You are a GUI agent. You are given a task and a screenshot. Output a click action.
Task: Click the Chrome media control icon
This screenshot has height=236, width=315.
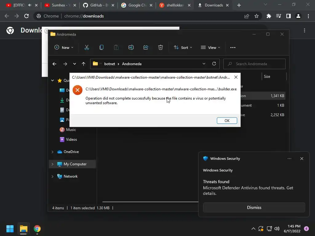[x=279, y=16]
